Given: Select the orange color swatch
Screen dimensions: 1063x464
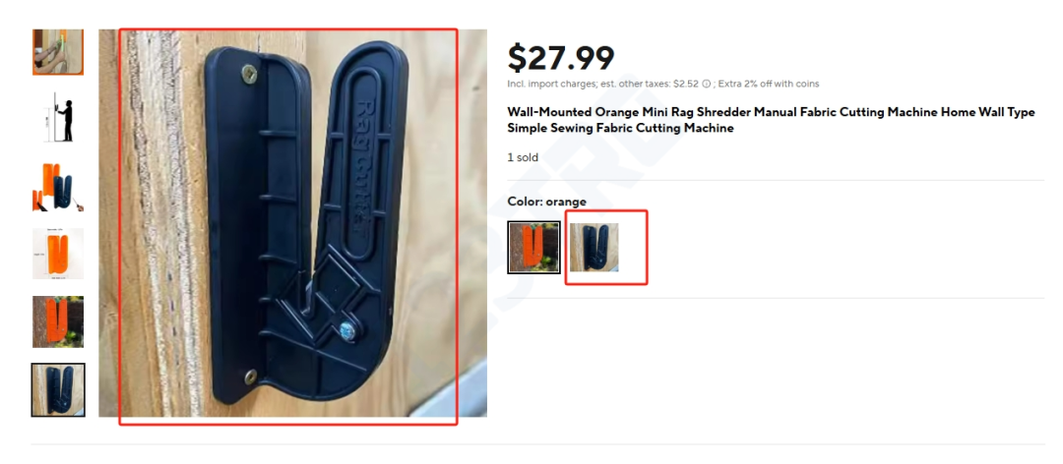Looking at the screenshot, I should tap(533, 248).
